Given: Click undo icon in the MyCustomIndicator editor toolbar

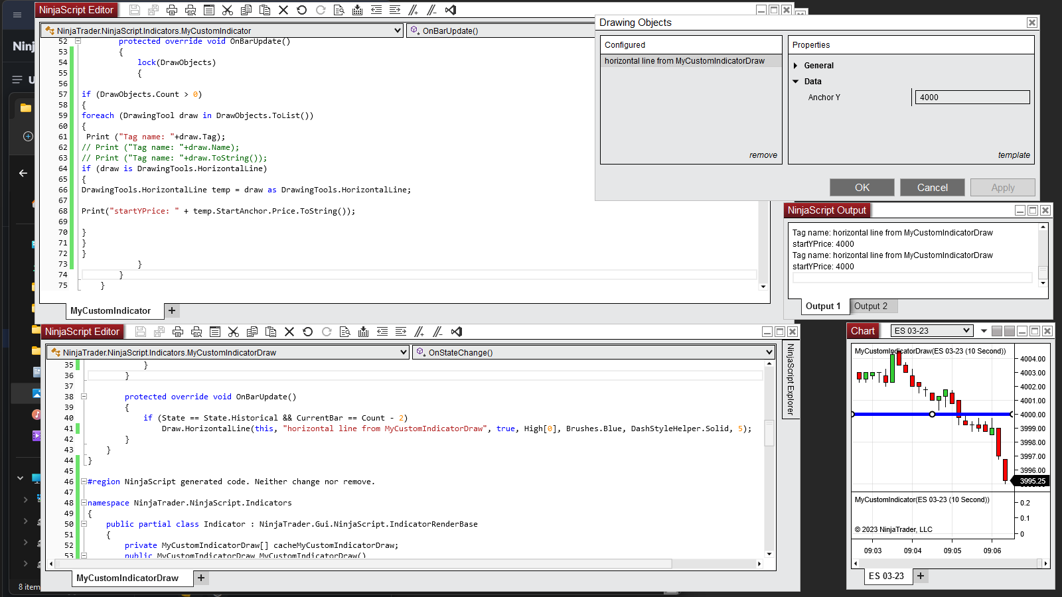Looking at the screenshot, I should click(x=301, y=10).
